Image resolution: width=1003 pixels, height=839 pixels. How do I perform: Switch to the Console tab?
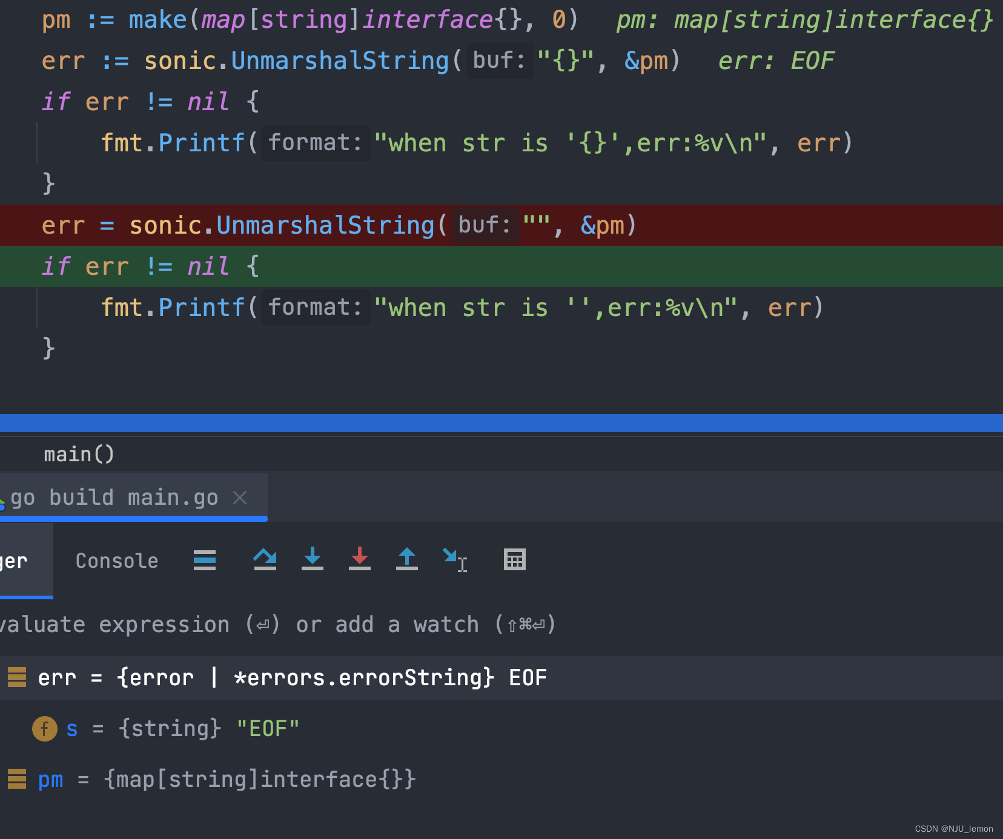117,561
